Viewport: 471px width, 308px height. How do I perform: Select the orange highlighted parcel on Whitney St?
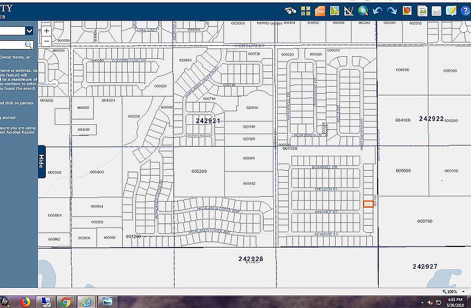tap(368, 204)
